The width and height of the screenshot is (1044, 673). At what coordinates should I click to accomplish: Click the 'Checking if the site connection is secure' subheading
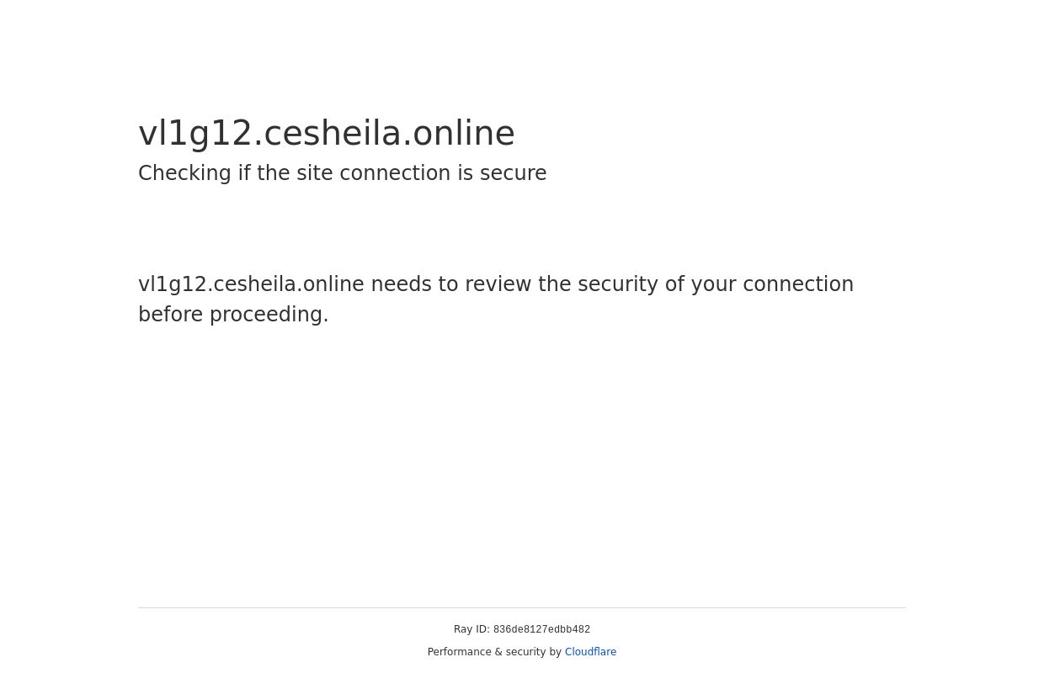point(342,173)
